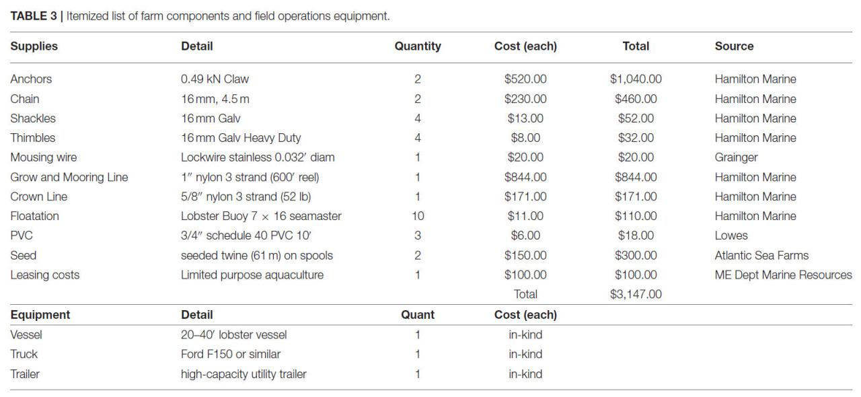
Task: Click the Lobster Buoy 7 × 16 seamaster cell
Action: point(261,216)
